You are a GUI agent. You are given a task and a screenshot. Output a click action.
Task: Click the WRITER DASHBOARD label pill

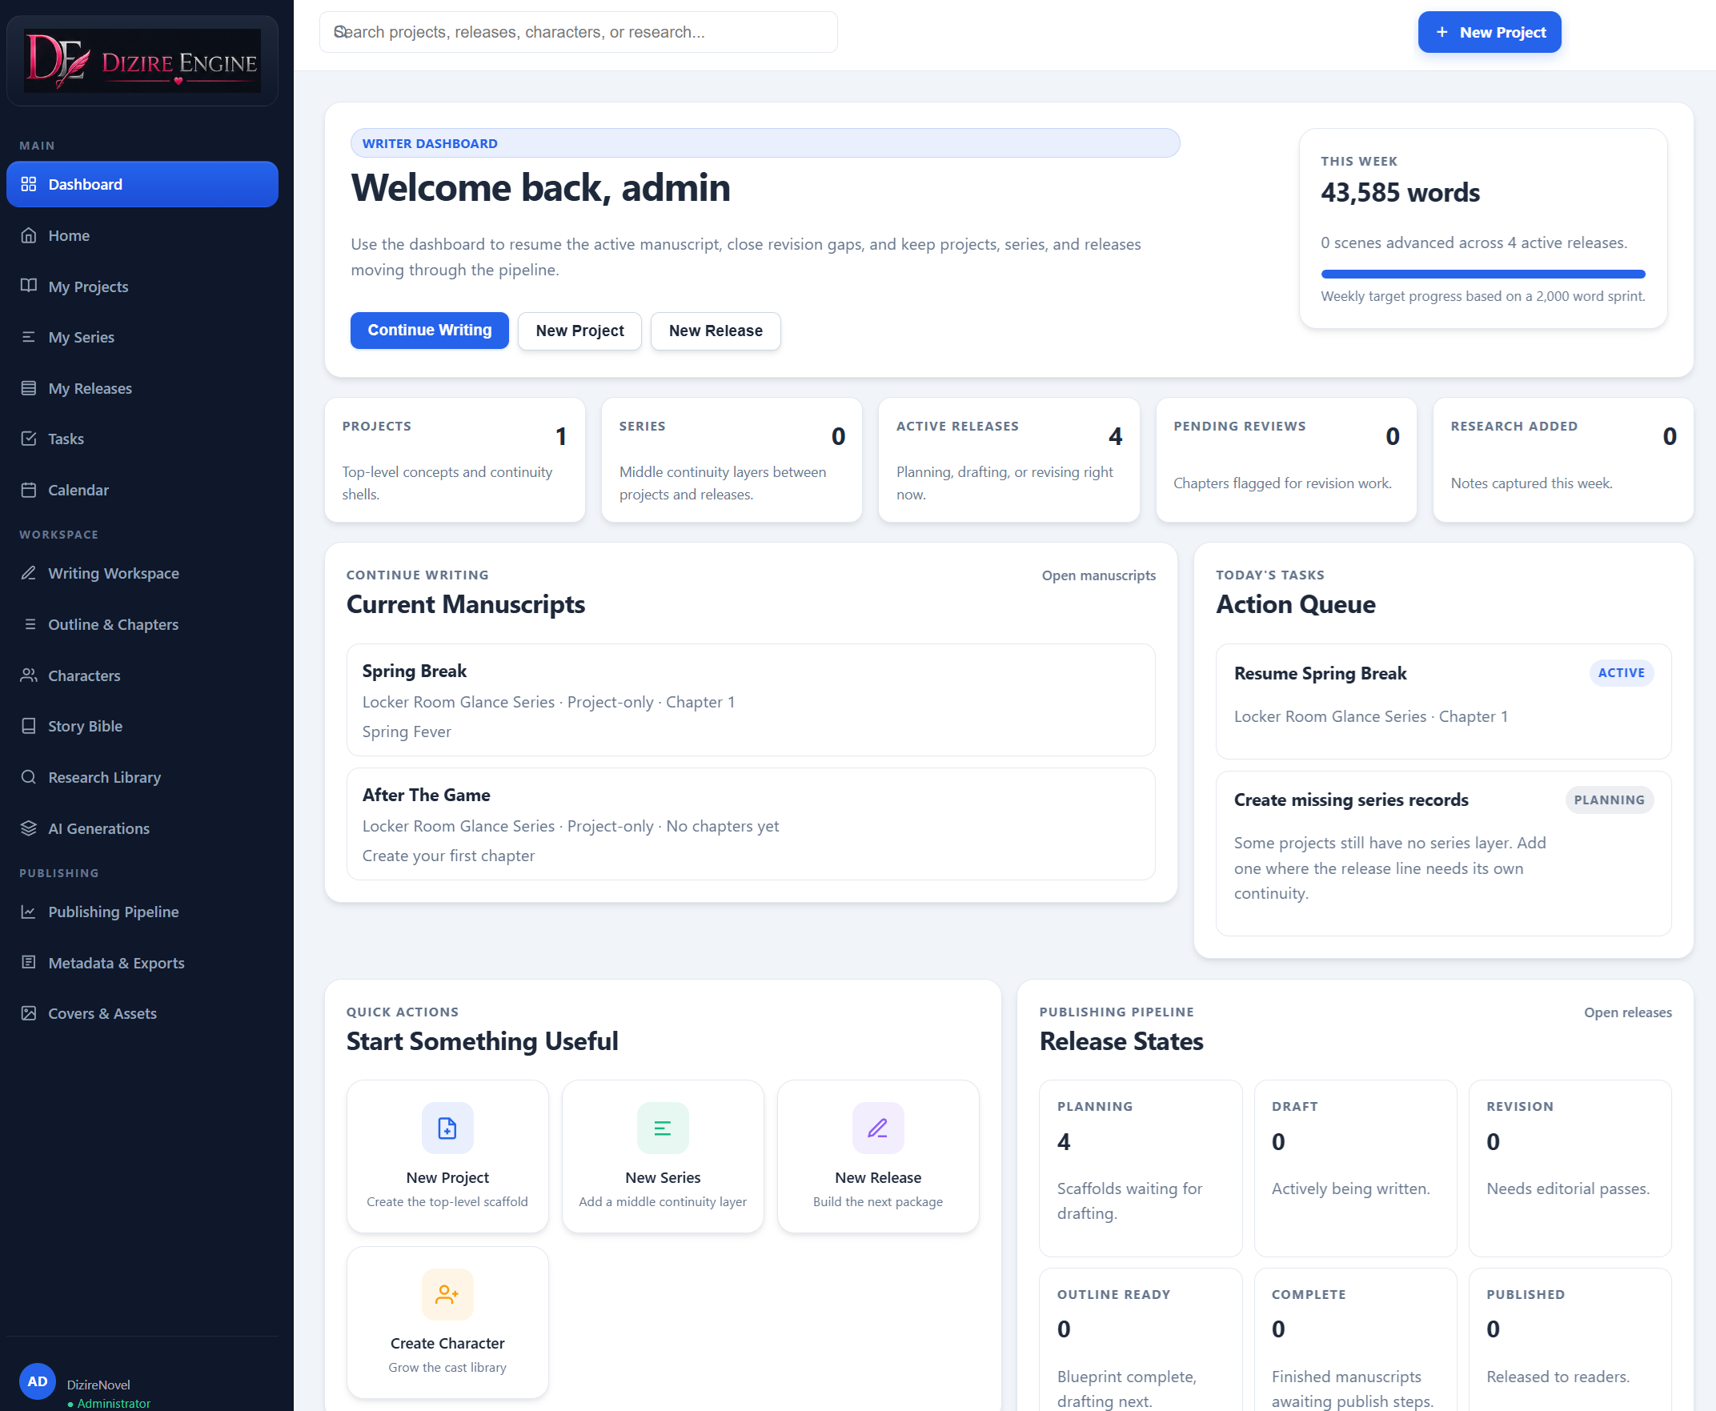[765, 143]
